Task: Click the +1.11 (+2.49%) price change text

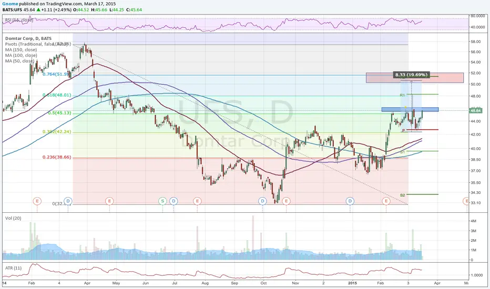Action: point(57,9)
